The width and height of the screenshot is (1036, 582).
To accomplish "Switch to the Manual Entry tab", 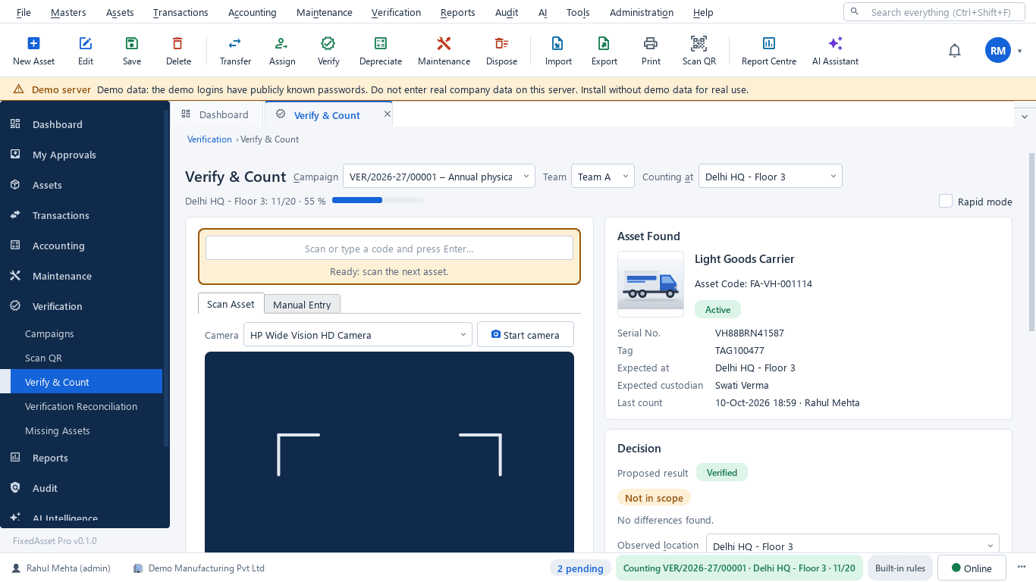I will point(302,305).
